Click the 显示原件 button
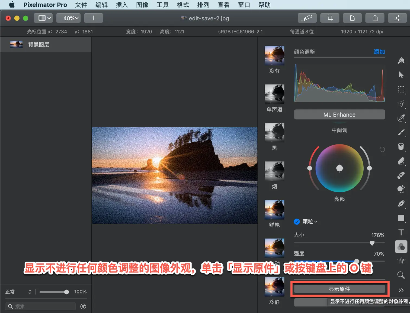 [x=339, y=289]
